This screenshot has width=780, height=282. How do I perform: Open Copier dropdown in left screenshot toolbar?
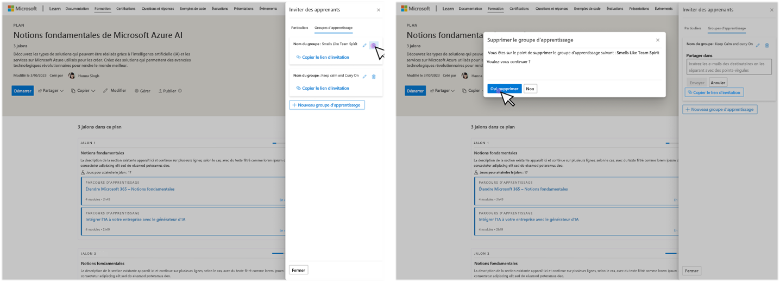[x=84, y=91]
